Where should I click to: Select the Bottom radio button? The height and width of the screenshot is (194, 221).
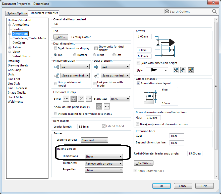[75, 55]
